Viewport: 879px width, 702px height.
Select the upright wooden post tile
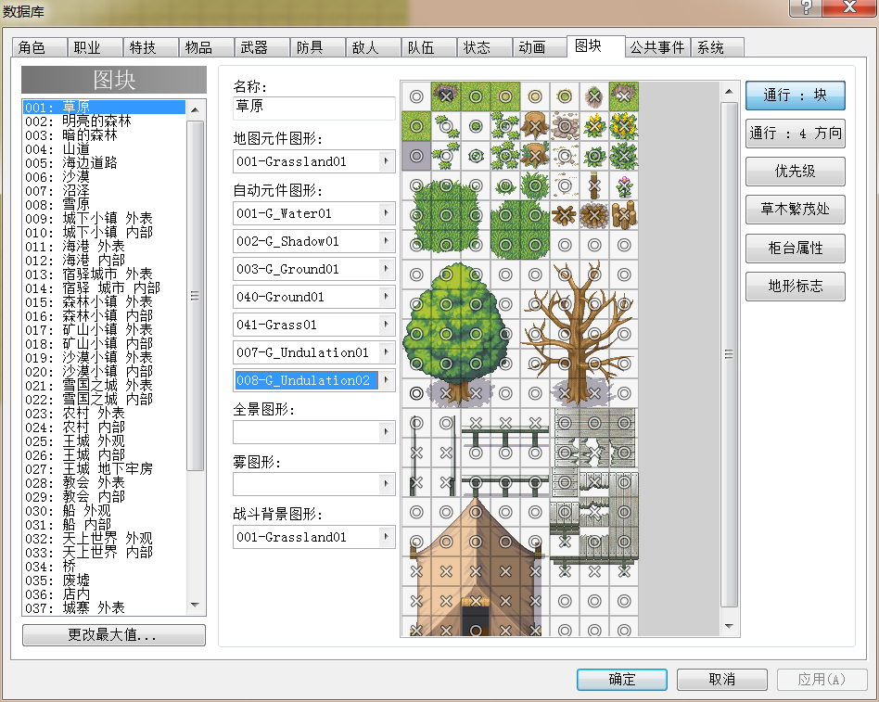click(x=594, y=185)
